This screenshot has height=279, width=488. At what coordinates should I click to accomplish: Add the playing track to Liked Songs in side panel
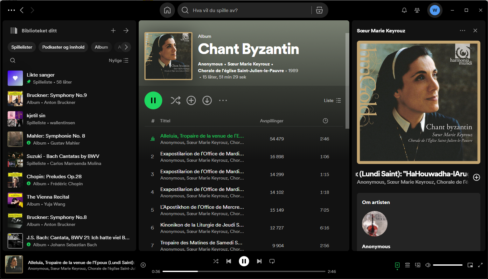(477, 177)
